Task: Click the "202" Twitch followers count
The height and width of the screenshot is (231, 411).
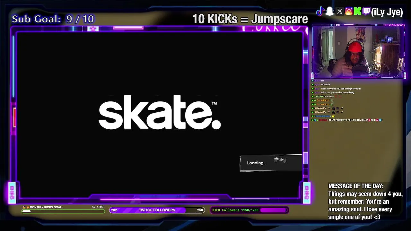Action: click(x=114, y=210)
